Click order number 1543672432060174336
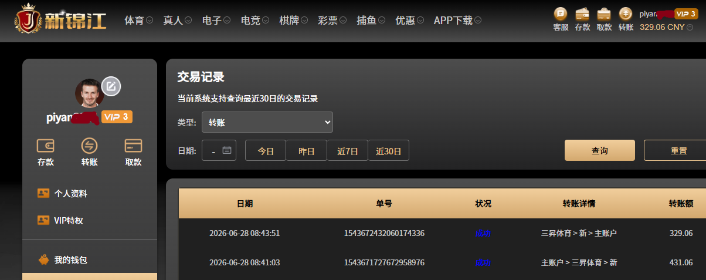Viewport: 706px width, 280px height. click(384, 233)
